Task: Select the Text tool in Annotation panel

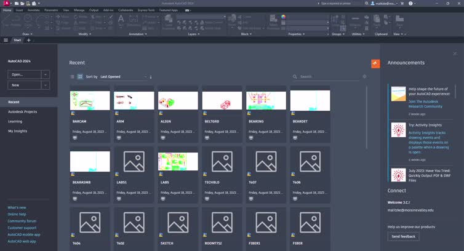Action: (x=121, y=21)
